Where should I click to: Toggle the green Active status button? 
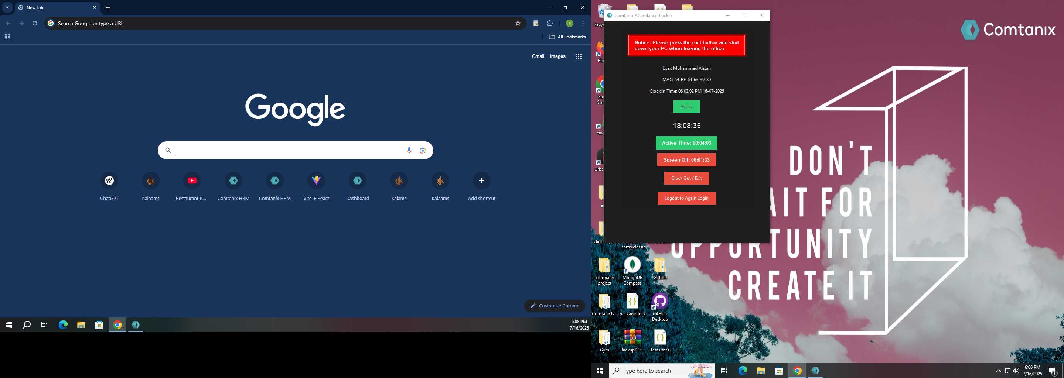(686, 107)
